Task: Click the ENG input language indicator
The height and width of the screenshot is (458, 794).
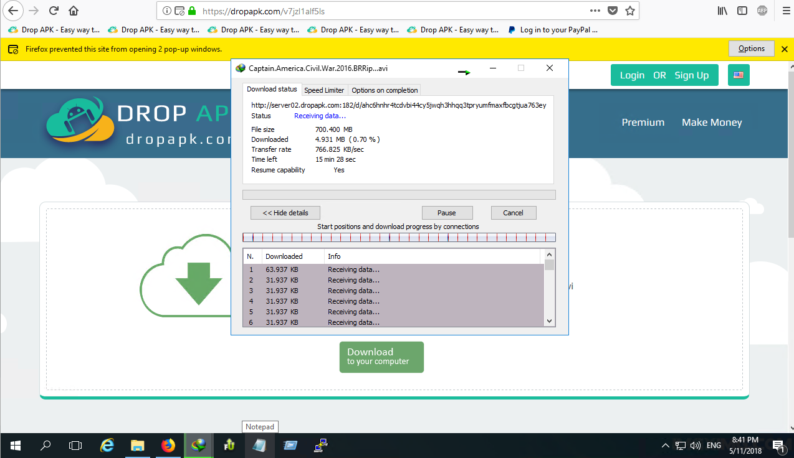Action: click(x=714, y=446)
